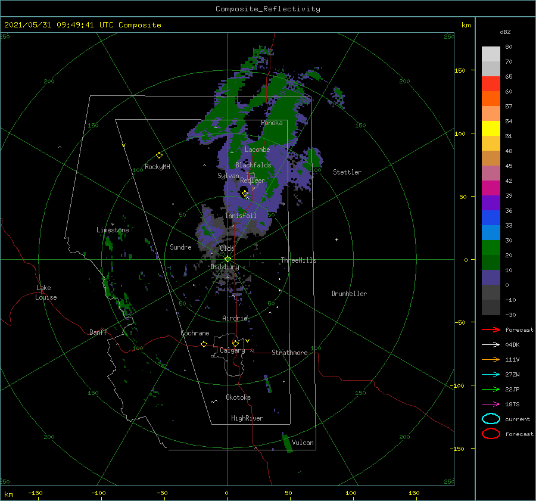Click the 20 dBZ green color swatch
This screenshot has width=536, height=501.
tap(491, 248)
